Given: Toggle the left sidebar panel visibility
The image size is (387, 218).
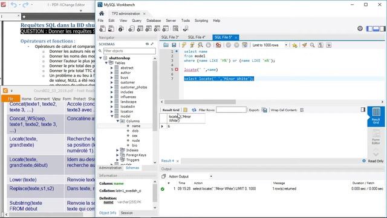Looking at the screenshot, I should [x=369, y=28].
